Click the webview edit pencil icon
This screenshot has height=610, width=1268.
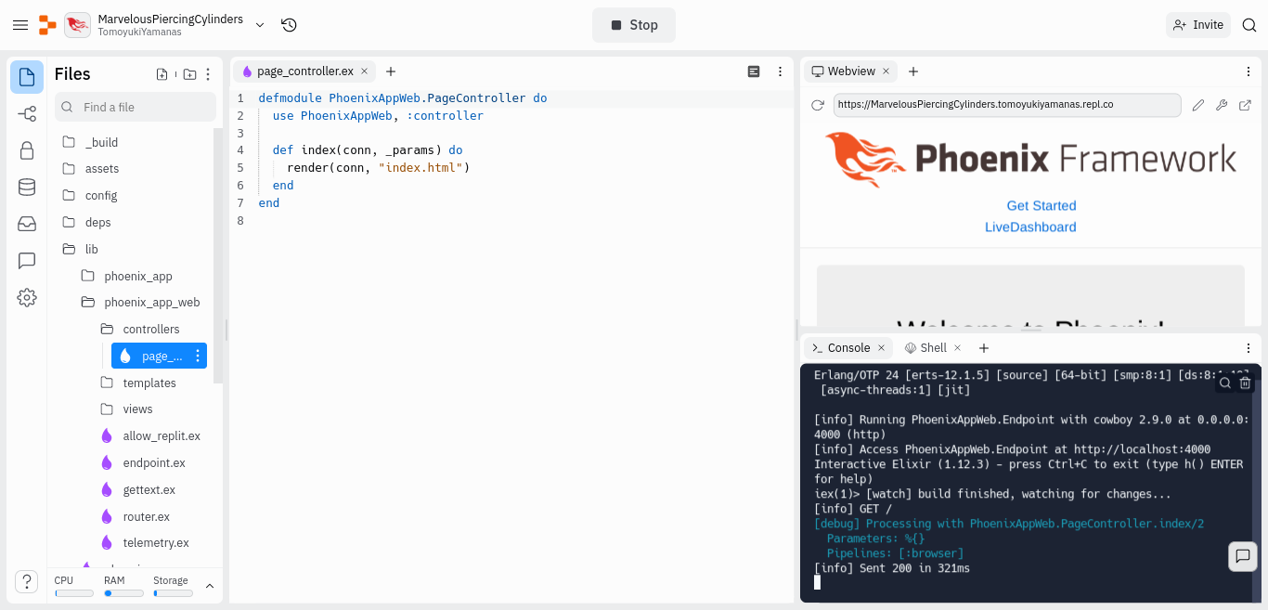pyautogui.click(x=1198, y=105)
